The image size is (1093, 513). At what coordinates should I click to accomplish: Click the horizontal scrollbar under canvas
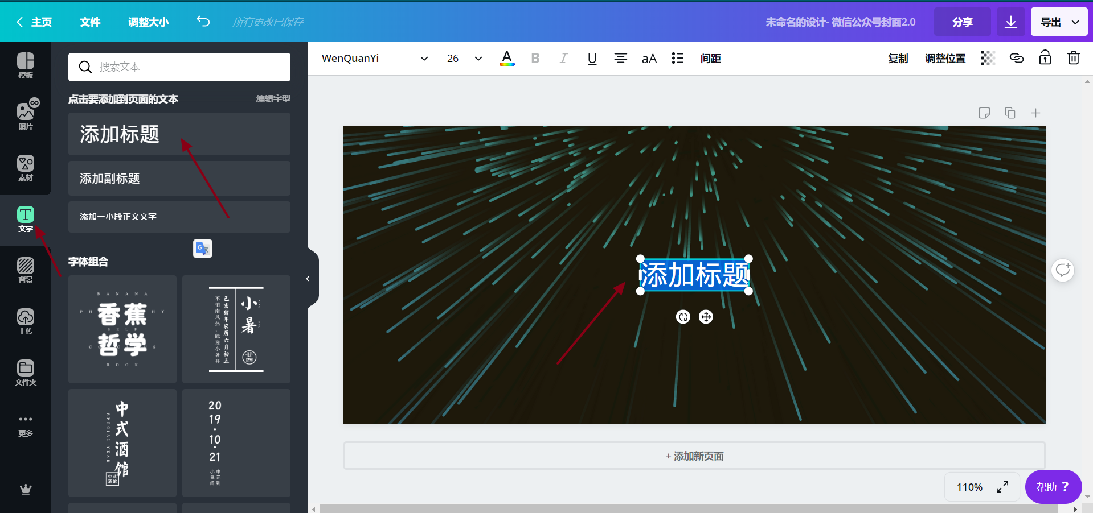click(x=688, y=508)
